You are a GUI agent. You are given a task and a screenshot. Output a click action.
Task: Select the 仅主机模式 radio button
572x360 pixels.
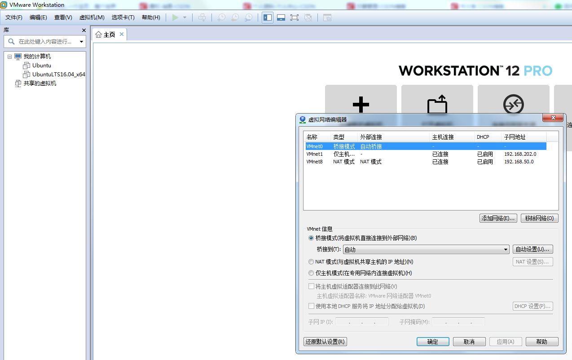[311, 273]
